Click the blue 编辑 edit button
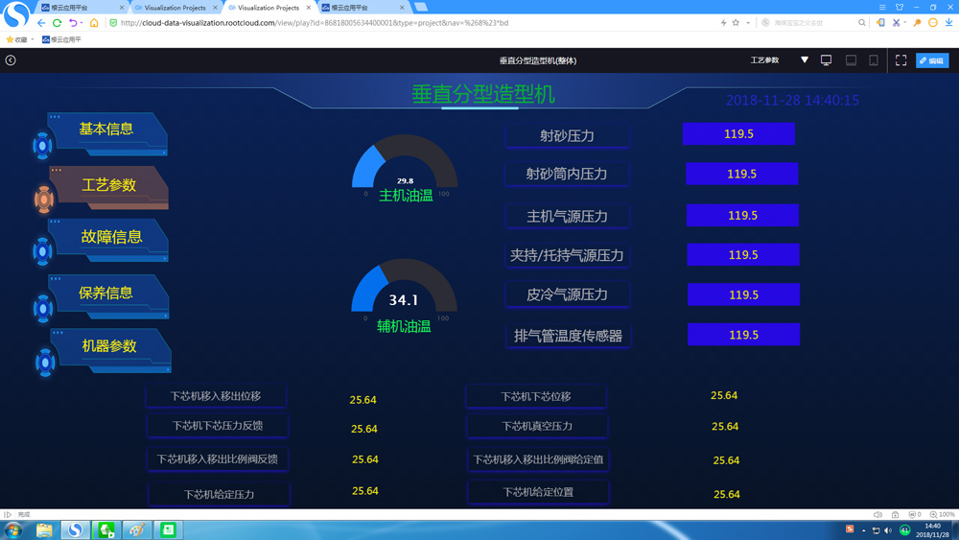Image resolution: width=959 pixels, height=540 pixels. tap(932, 60)
